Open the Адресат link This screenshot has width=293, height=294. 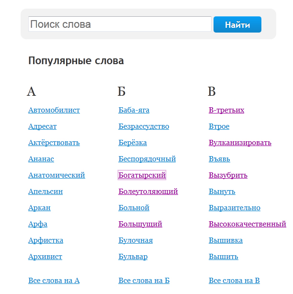[42, 126]
